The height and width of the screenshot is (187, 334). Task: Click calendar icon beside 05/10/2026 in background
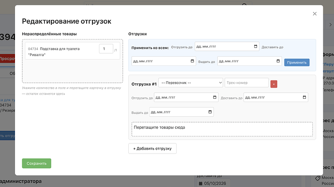point(200,184)
